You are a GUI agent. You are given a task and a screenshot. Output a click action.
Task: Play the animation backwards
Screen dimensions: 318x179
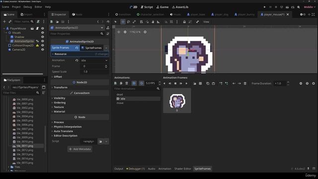click(164, 84)
